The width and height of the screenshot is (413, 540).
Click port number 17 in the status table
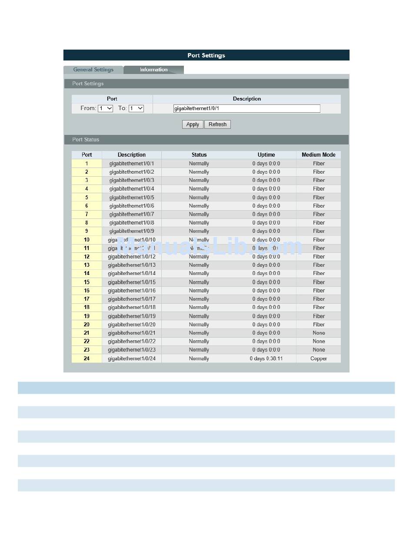(87, 299)
